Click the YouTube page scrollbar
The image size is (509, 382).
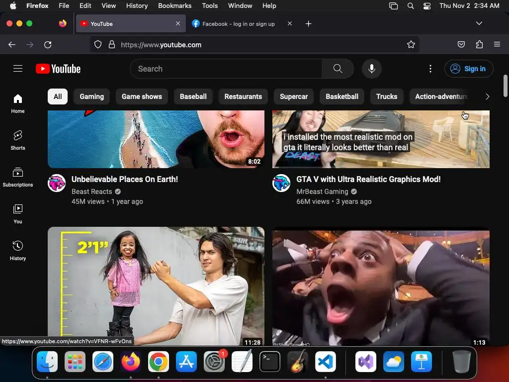point(506,86)
